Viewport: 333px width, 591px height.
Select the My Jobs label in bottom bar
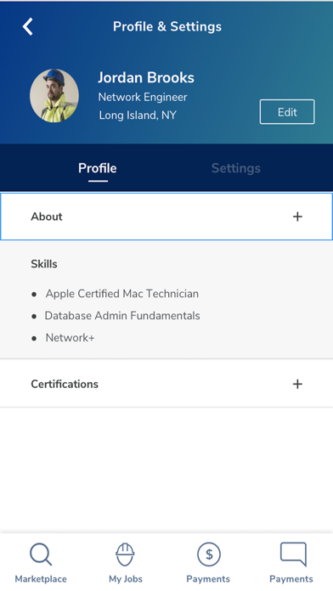coord(126,578)
